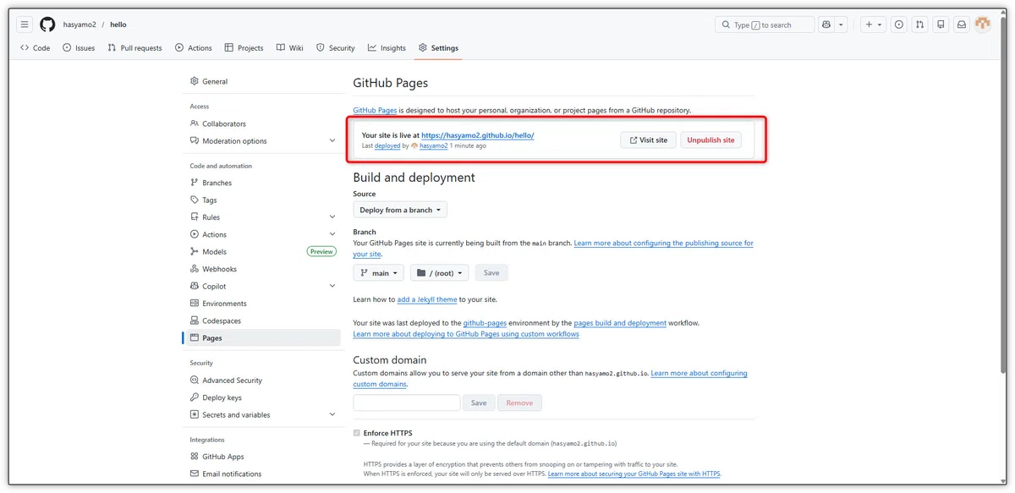Click the custom domain text field
This screenshot has height=493, width=1015.
pos(406,403)
